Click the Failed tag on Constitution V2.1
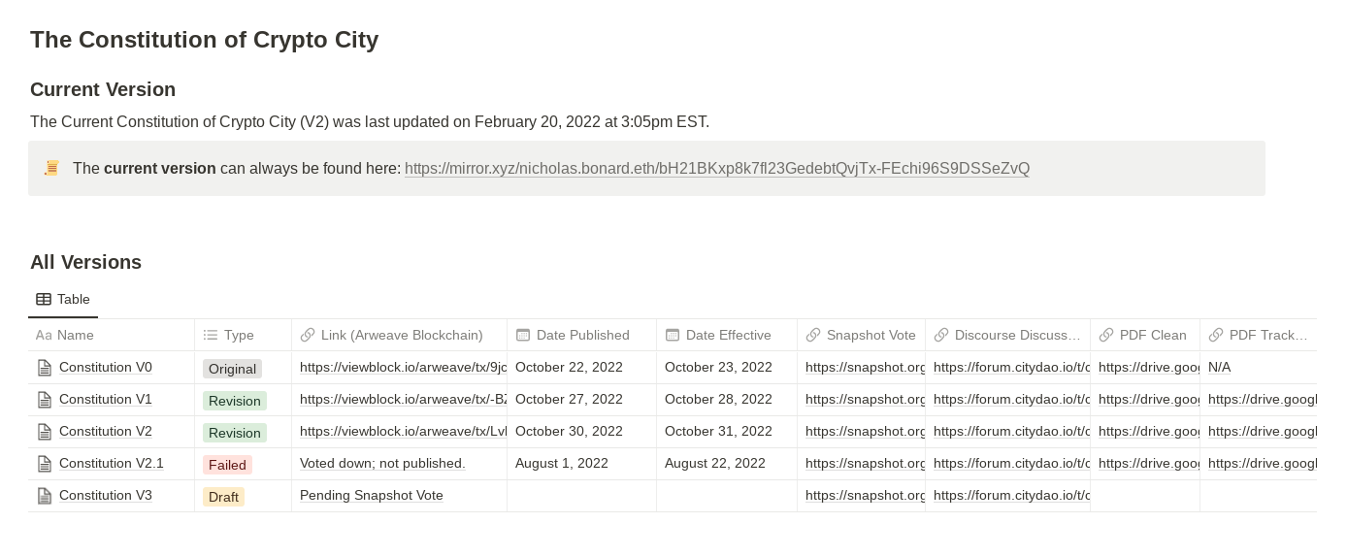 click(x=227, y=465)
